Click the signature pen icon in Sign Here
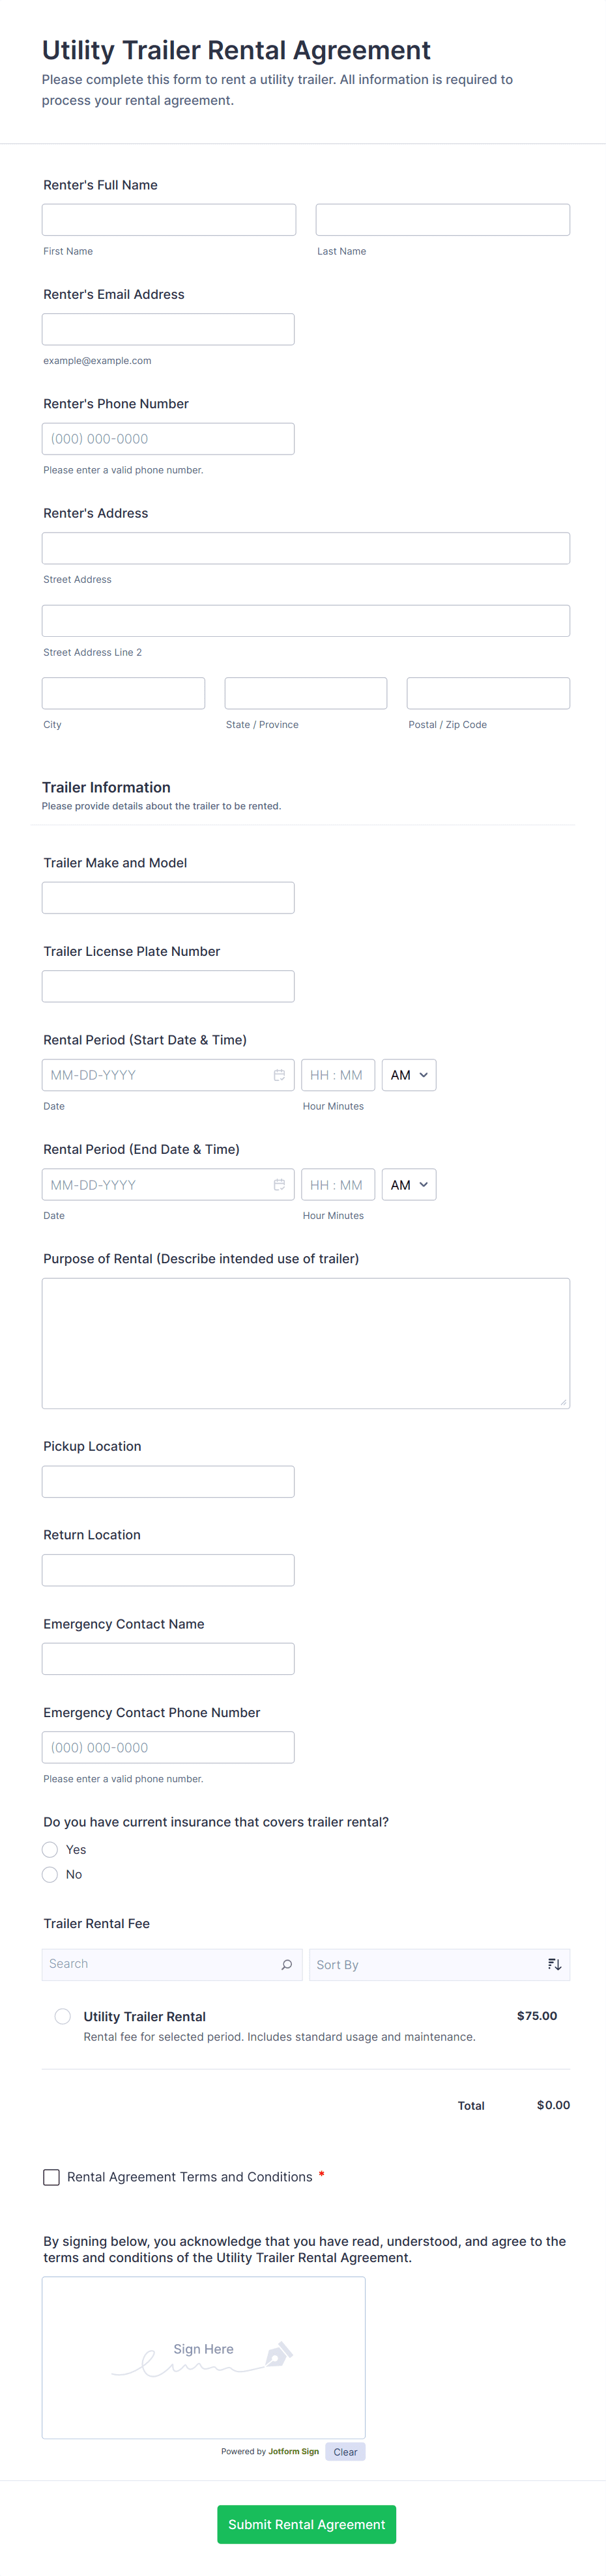The height and width of the screenshot is (2576, 606). click(x=279, y=2355)
